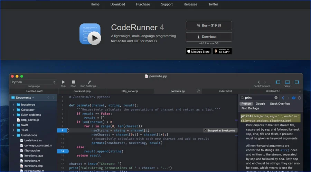The image size is (311, 172).
Task: Click the Back arrow in toolbar
Action: [258, 82]
